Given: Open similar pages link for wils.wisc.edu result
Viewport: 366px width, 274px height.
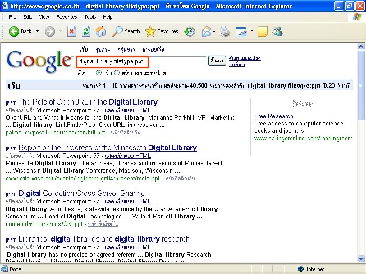Looking at the screenshot, I should click(180, 179).
